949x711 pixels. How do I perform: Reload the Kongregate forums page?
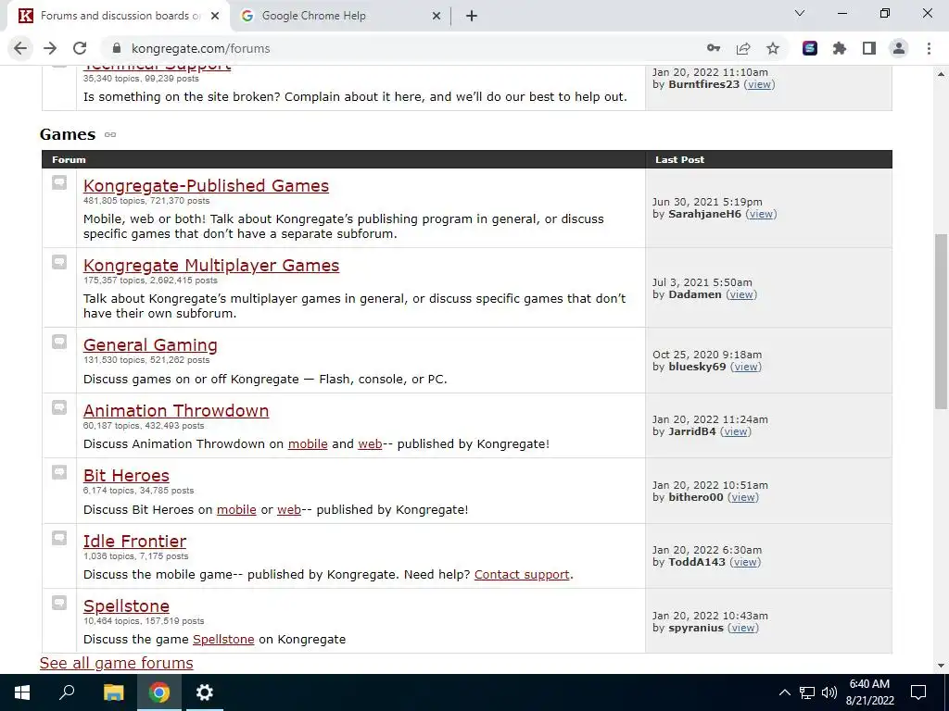(80, 48)
